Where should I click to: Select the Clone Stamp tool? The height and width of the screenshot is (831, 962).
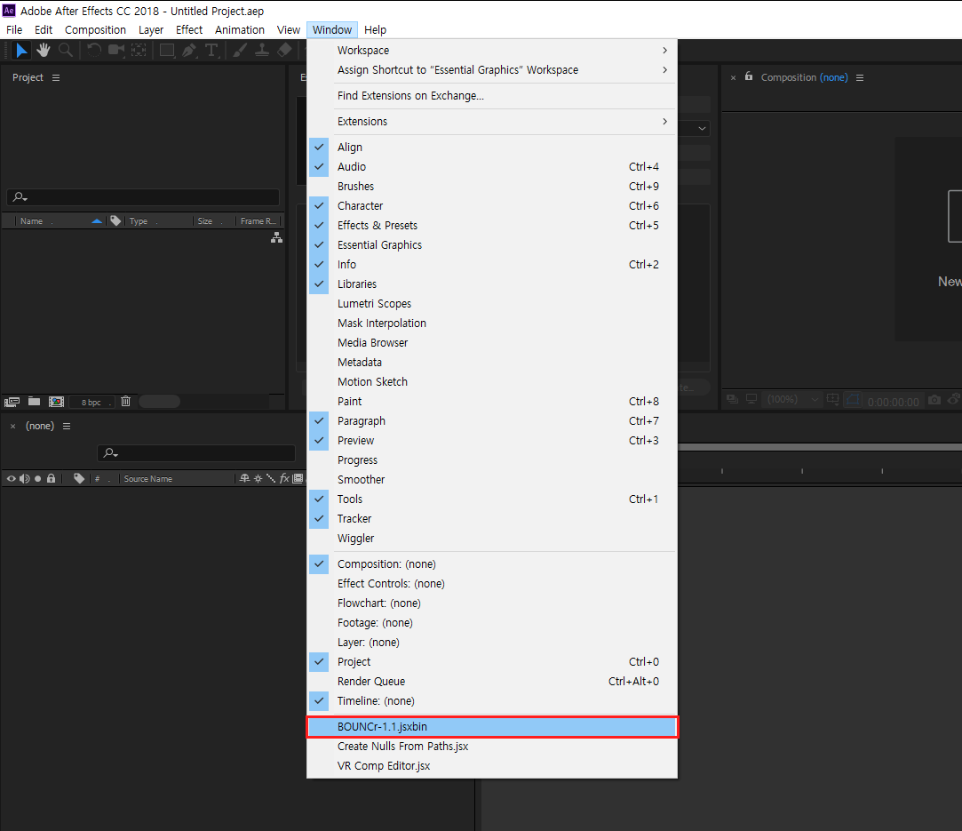click(x=262, y=51)
